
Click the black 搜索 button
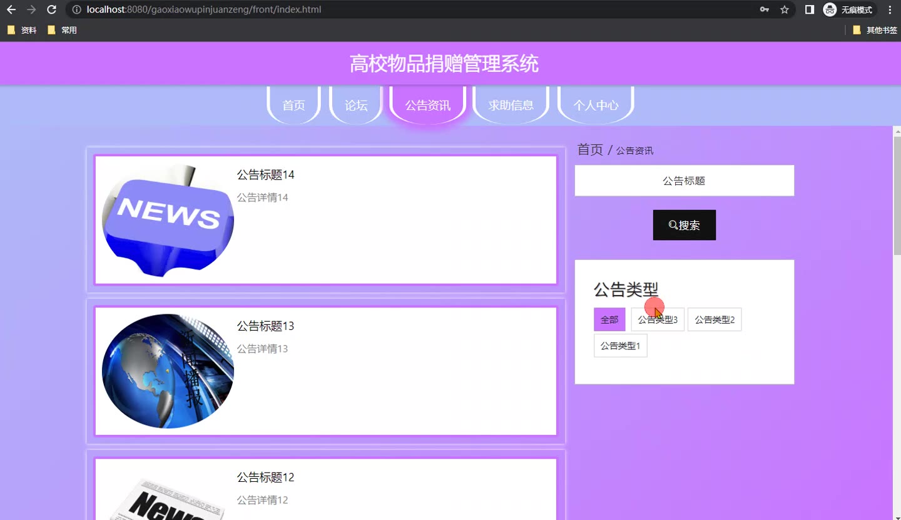click(x=685, y=225)
